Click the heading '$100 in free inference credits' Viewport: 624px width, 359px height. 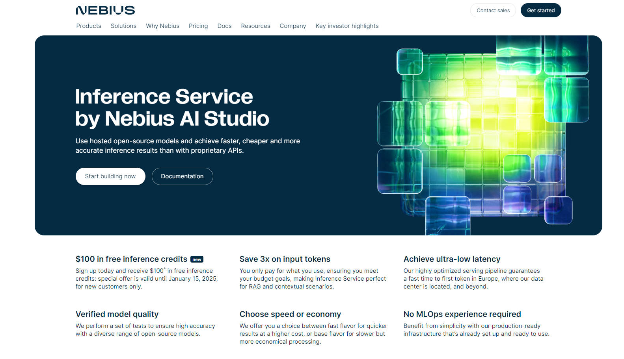(x=131, y=259)
